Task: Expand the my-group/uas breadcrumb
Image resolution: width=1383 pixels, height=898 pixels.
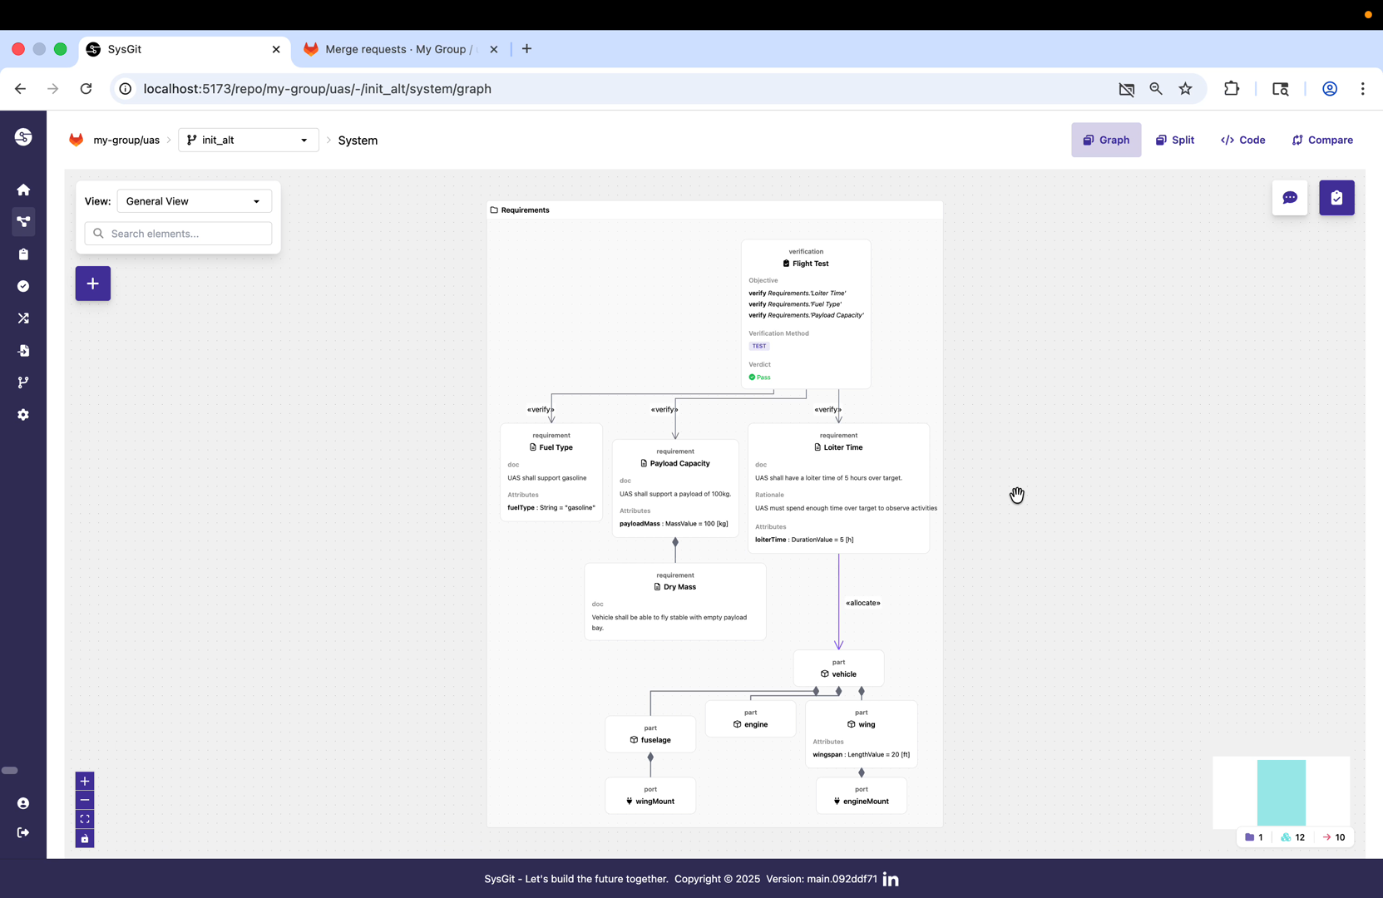Action: [x=126, y=140]
